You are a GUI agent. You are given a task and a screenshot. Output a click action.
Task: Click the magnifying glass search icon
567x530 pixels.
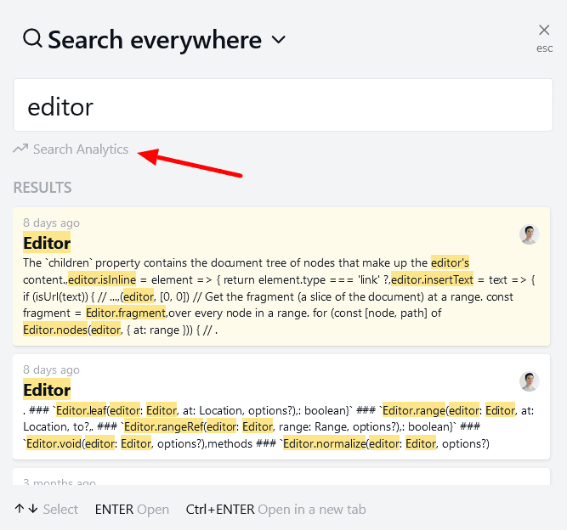coord(32,39)
